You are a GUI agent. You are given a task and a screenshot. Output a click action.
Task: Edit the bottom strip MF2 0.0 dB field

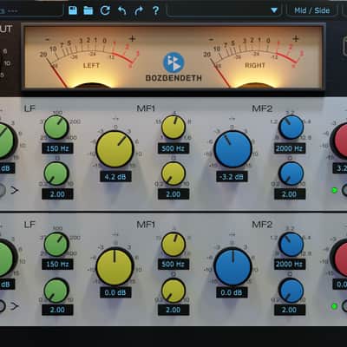(x=232, y=292)
